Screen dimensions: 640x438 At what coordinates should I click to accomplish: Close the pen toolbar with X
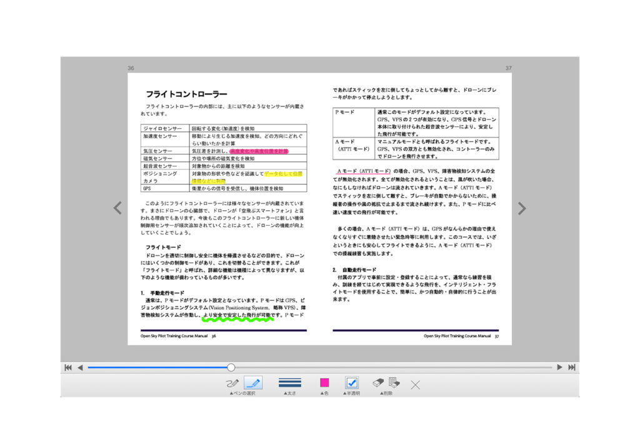pos(415,384)
